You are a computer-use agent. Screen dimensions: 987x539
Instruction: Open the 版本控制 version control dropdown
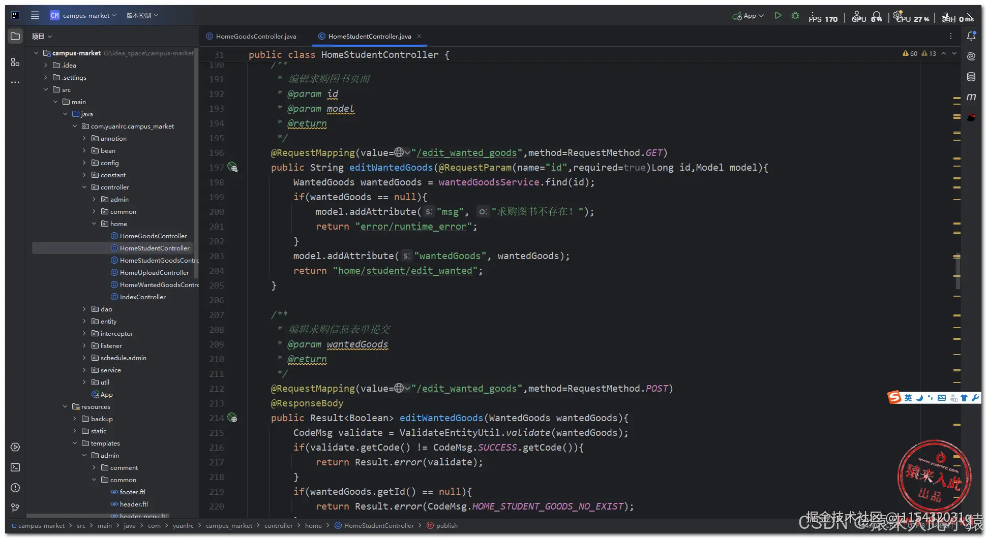coord(142,15)
